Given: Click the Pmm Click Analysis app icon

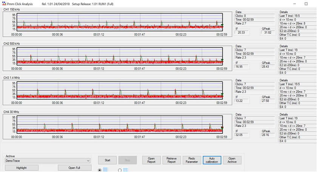Looking at the screenshot, I should pos(4,3).
